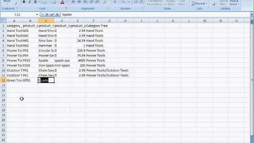Align text left in the cell
This screenshot has width=254, height=143.
(x=73, y=2)
